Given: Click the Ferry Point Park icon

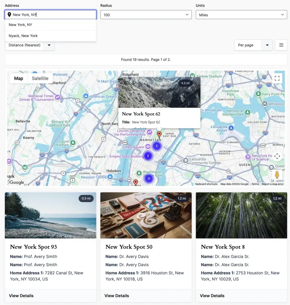Looking at the screenshot, I should pos(258,94).
